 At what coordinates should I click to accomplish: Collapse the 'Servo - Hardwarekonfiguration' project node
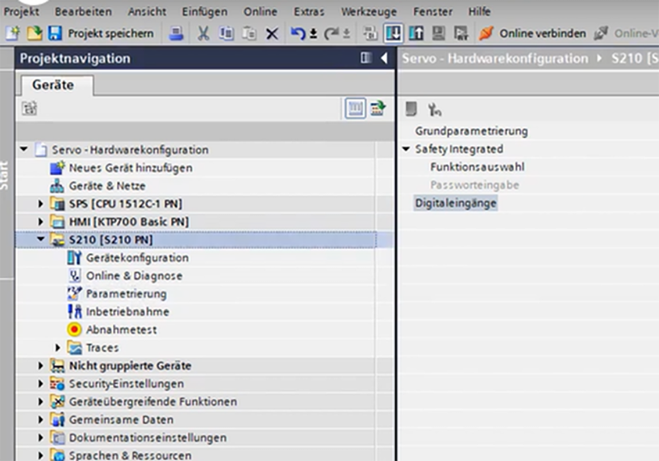pyautogui.click(x=24, y=149)
